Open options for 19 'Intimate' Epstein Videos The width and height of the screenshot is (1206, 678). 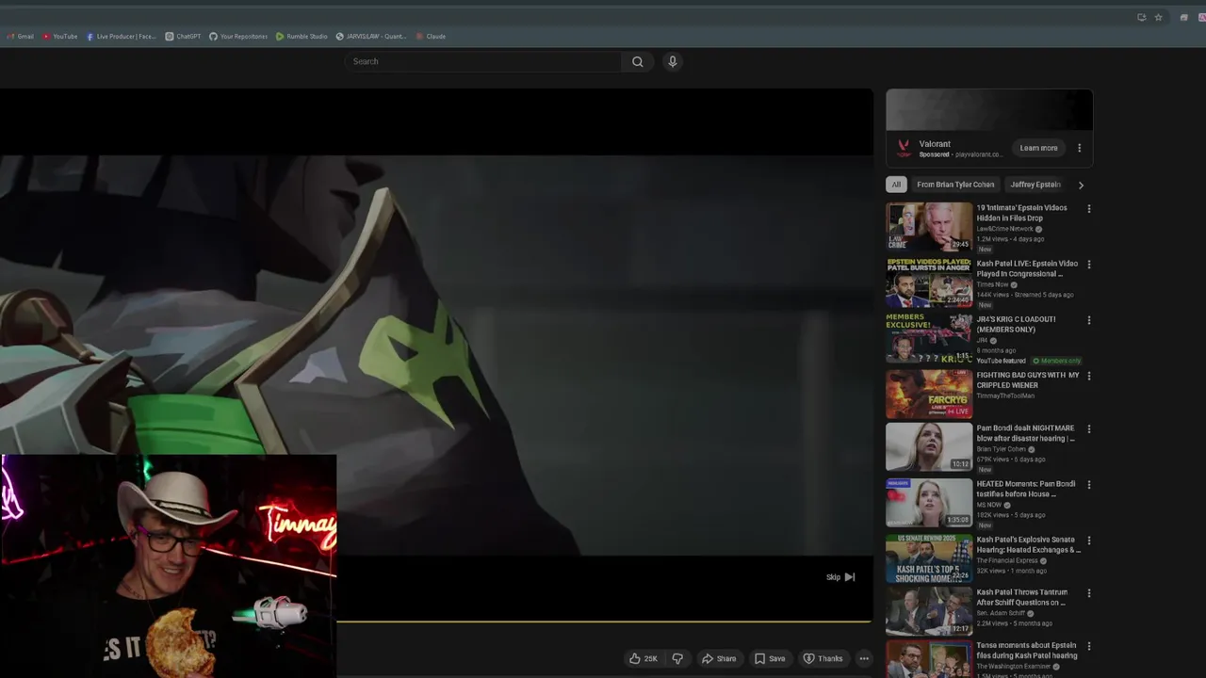coord(1089,209)
